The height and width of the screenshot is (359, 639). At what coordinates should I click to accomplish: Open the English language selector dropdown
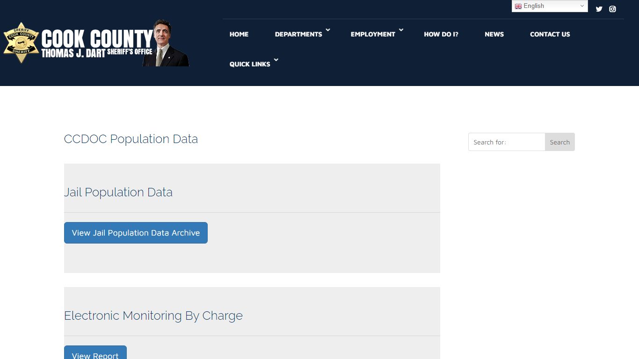pos(550,6)
